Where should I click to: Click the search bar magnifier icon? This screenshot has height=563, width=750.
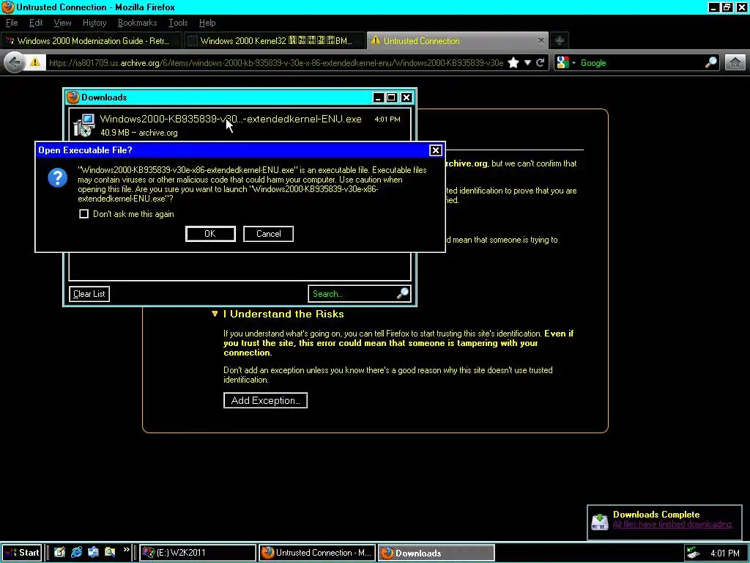coord(710,62)
